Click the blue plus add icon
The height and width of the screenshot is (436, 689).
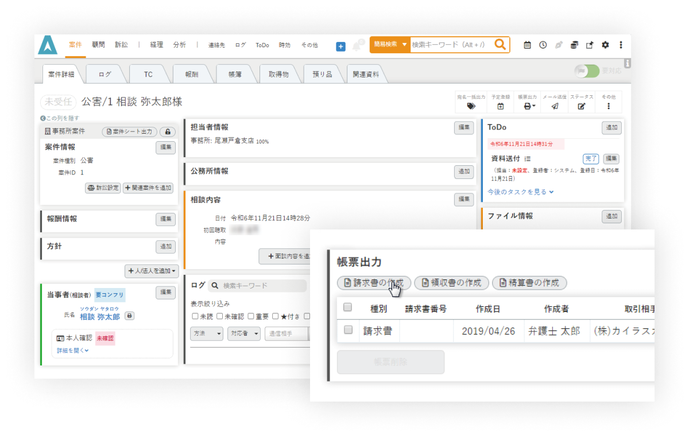pos(340,46)
